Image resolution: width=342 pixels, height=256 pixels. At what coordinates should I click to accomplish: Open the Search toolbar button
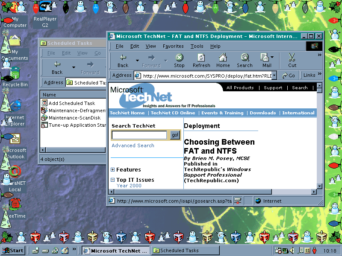coord(245,60)
